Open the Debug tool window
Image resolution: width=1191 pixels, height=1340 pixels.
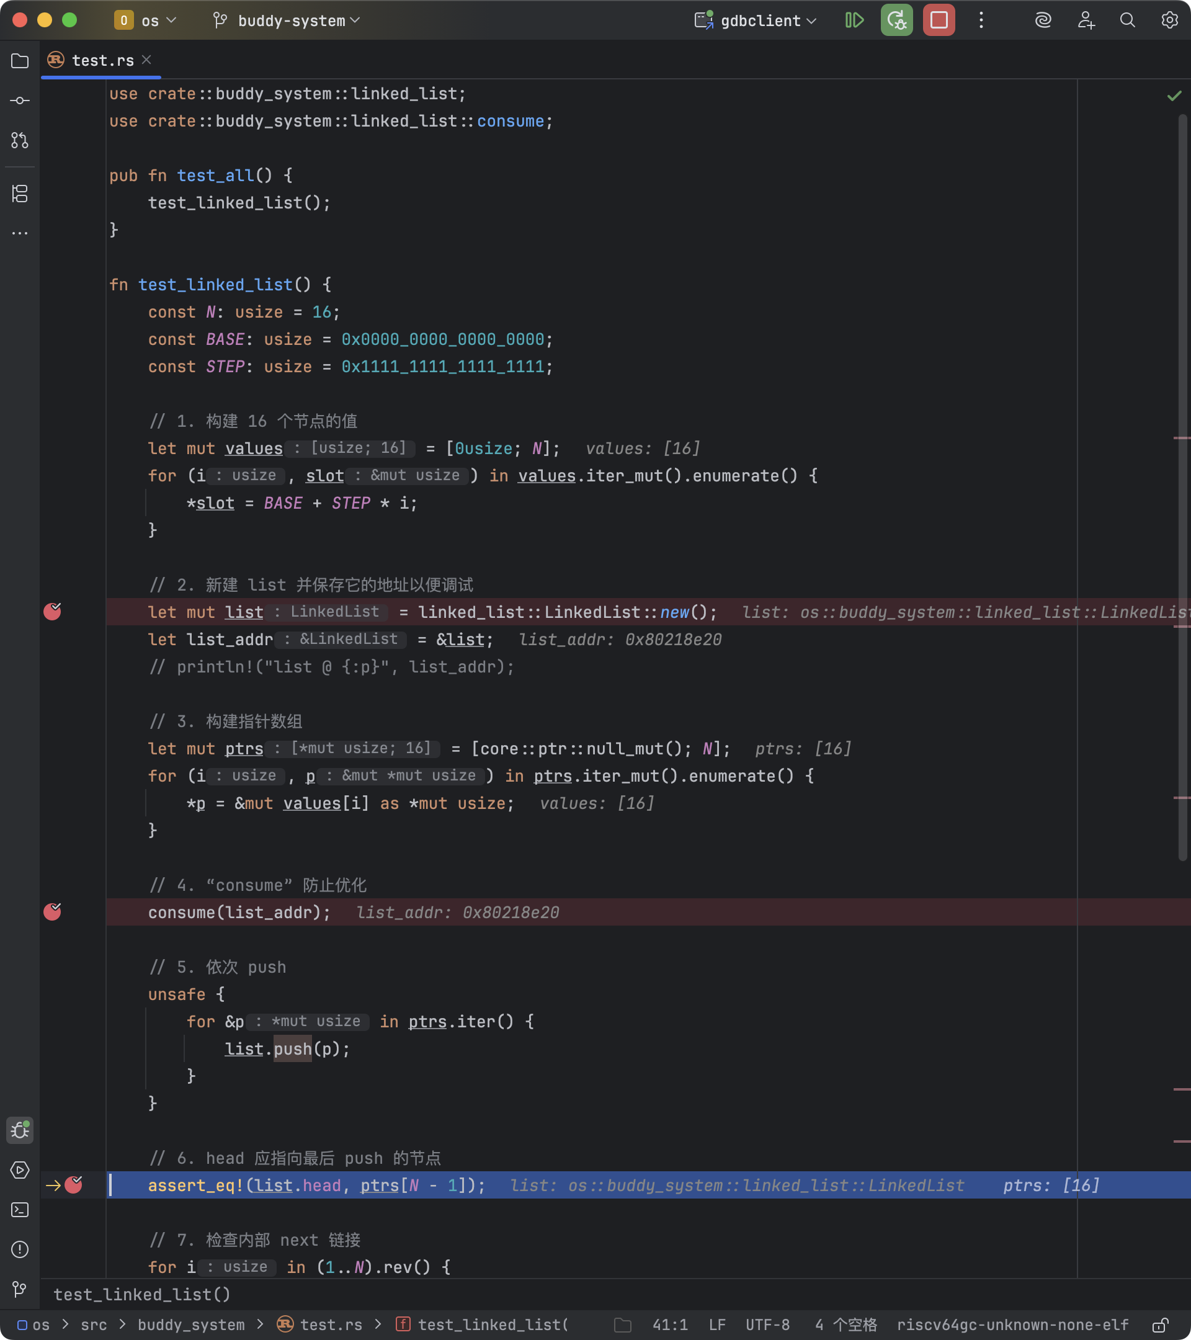coord(20,1130)
